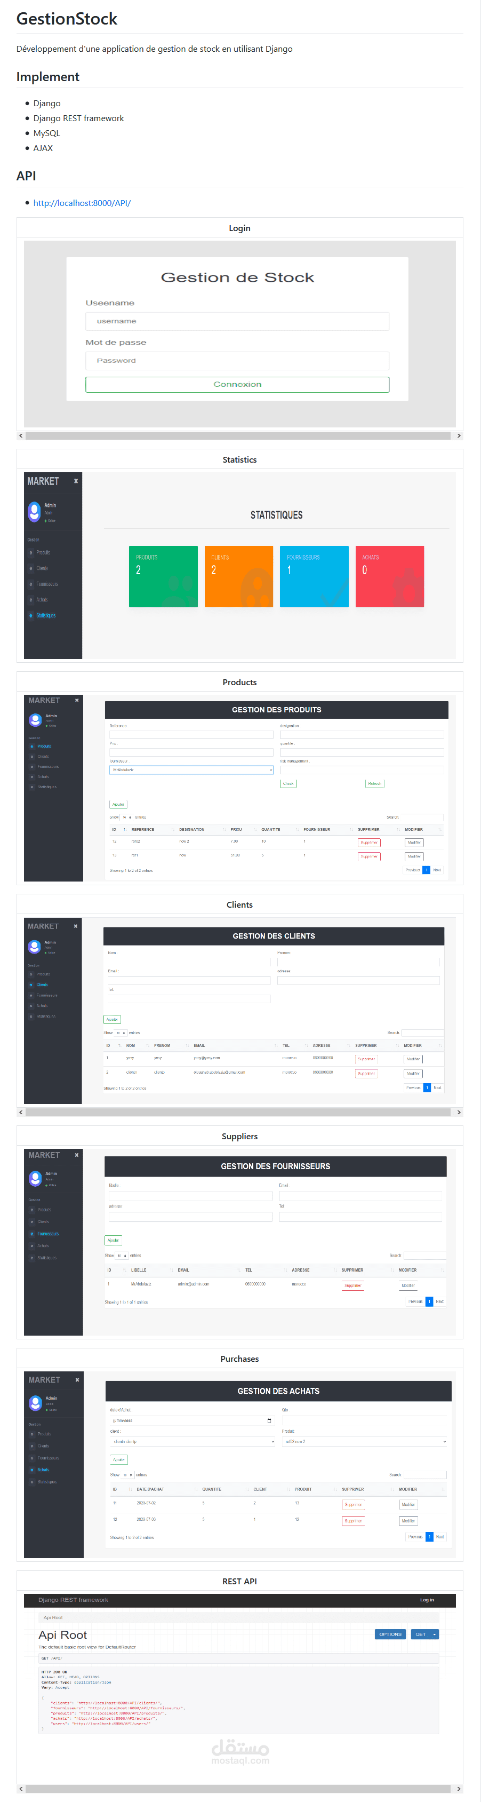Select Achats in Purchases screenshot sidebar
481x1802 pixels.
43,1470
